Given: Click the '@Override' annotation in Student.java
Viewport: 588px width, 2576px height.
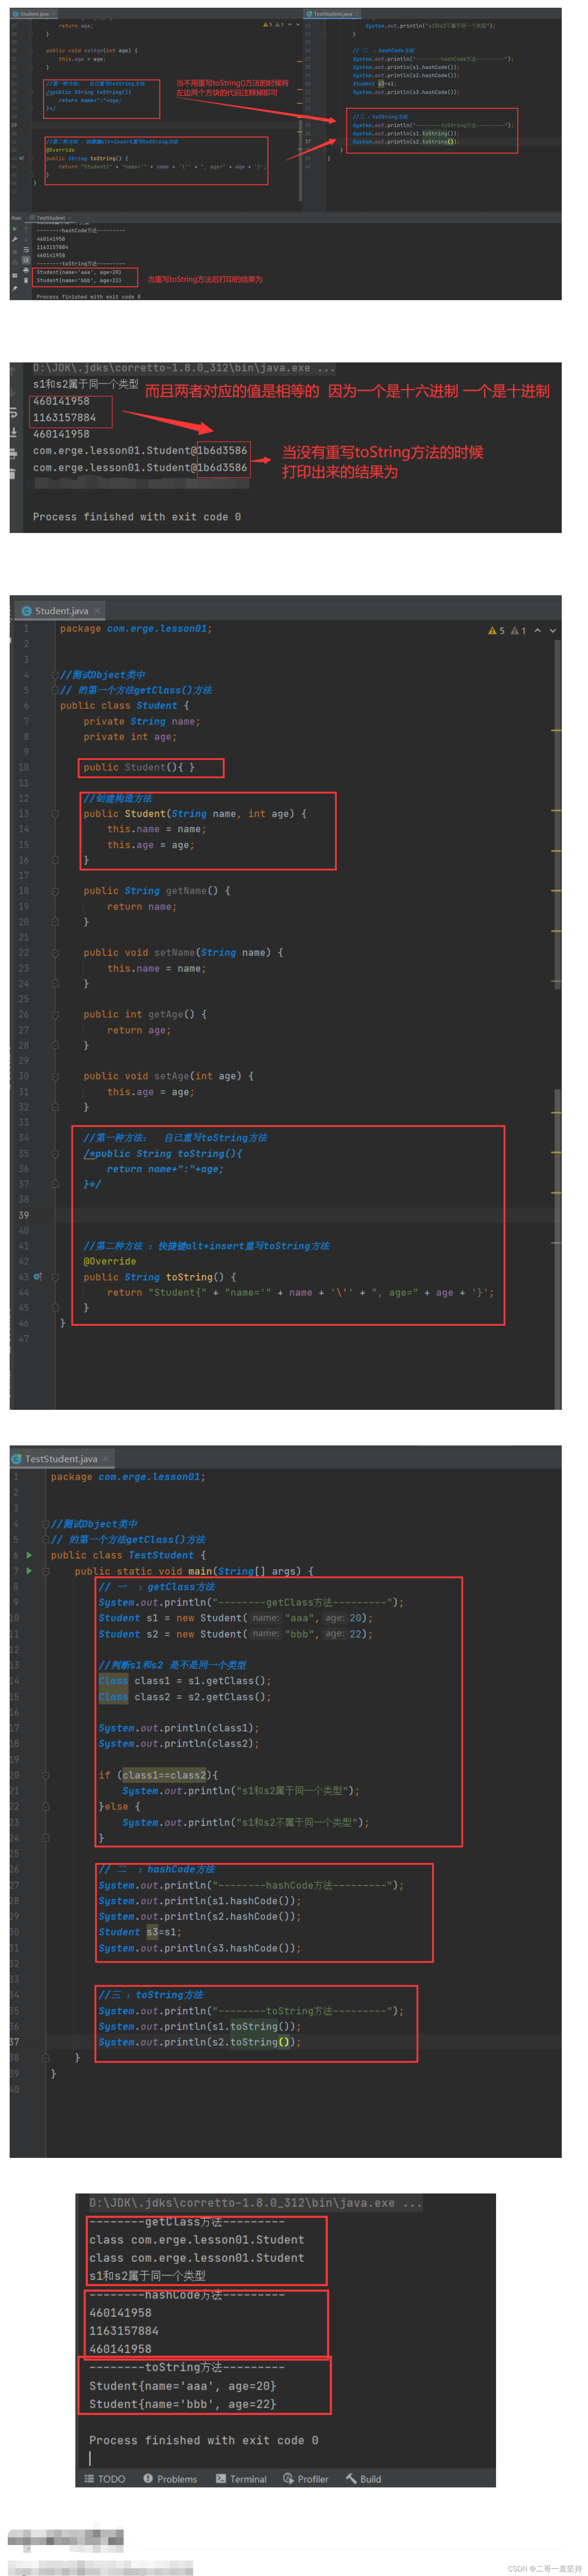Looking at the screenshot, I should point(110,1262).
